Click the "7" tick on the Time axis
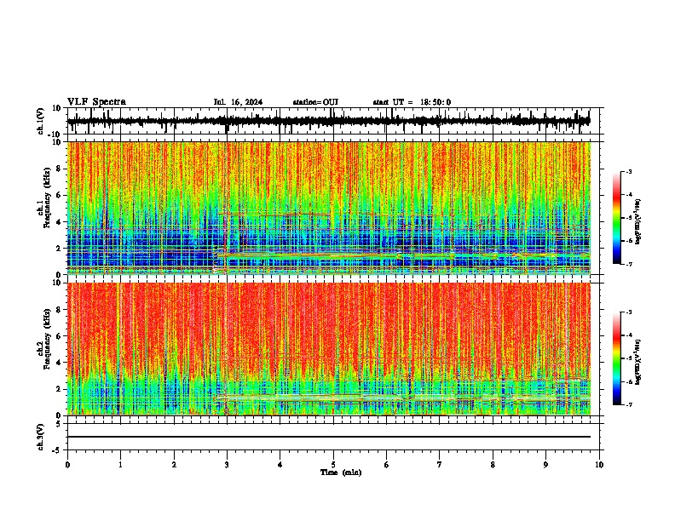The height and width of the screenshot is (521, 675). pyautogui.click(x=440, y=465)
